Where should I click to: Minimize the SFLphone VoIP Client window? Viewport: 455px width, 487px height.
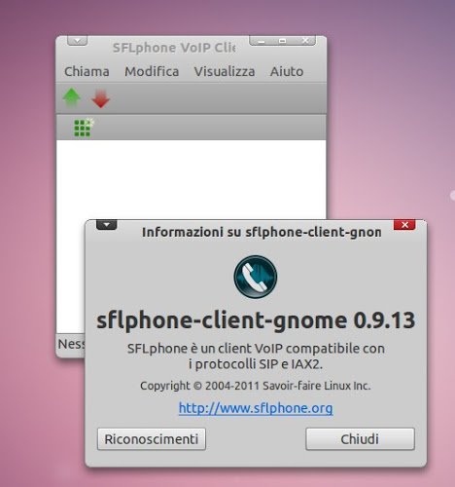pos(262,41)
